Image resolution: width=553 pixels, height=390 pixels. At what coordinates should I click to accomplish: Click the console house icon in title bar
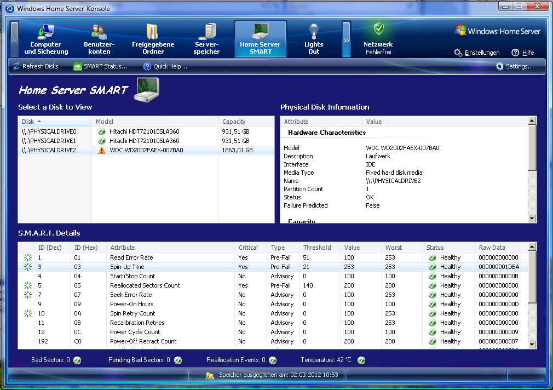(x=9, y=8)
